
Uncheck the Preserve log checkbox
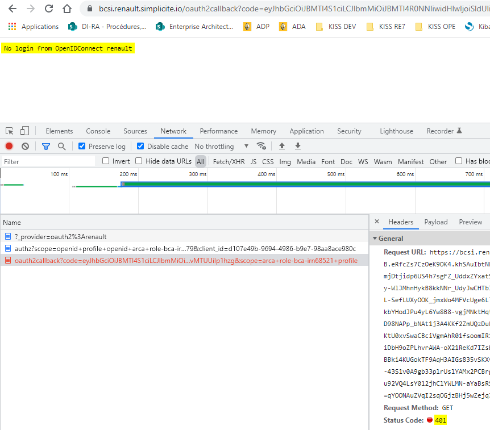pyautogui.click(x=82, y=146)
